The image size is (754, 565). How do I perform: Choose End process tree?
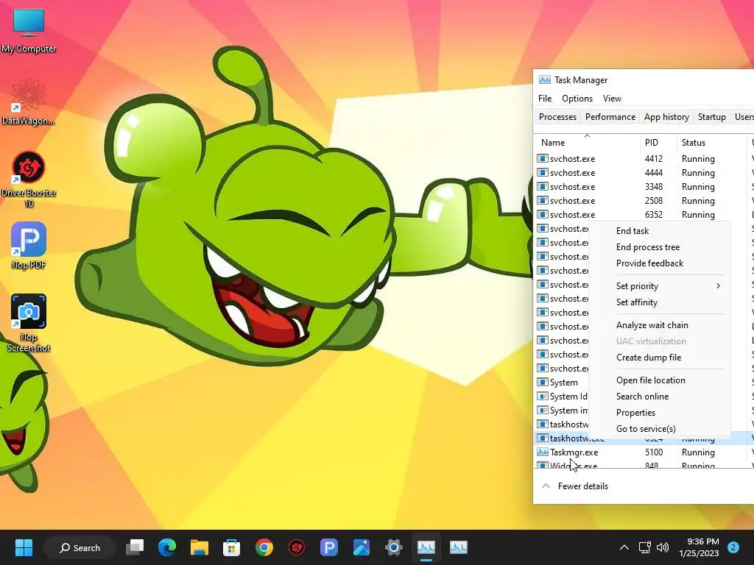click(659, 247)
